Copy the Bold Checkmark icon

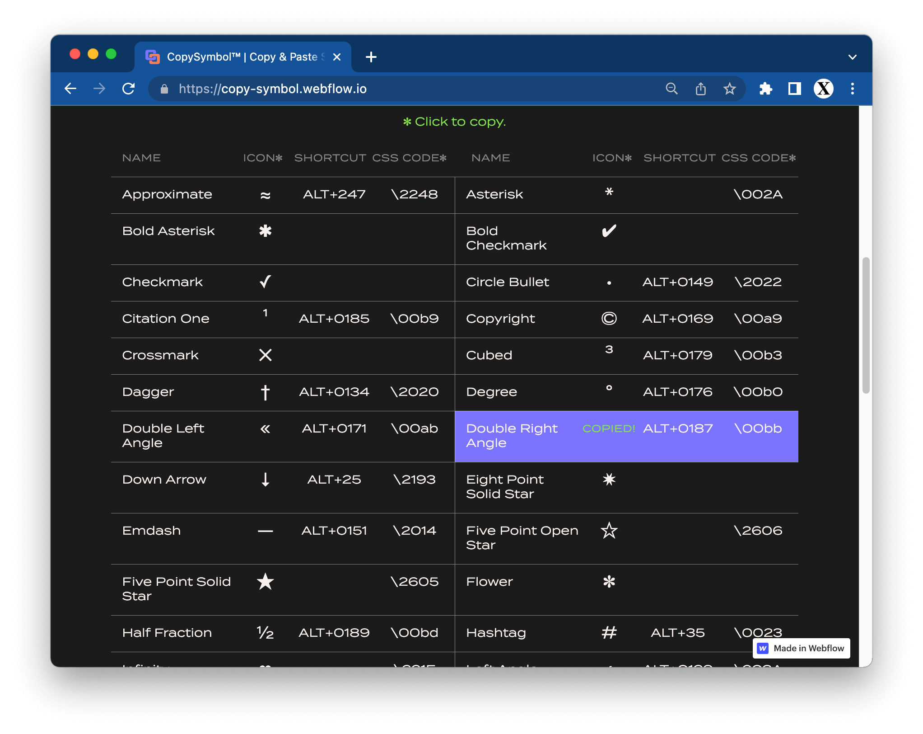(609, 231)
